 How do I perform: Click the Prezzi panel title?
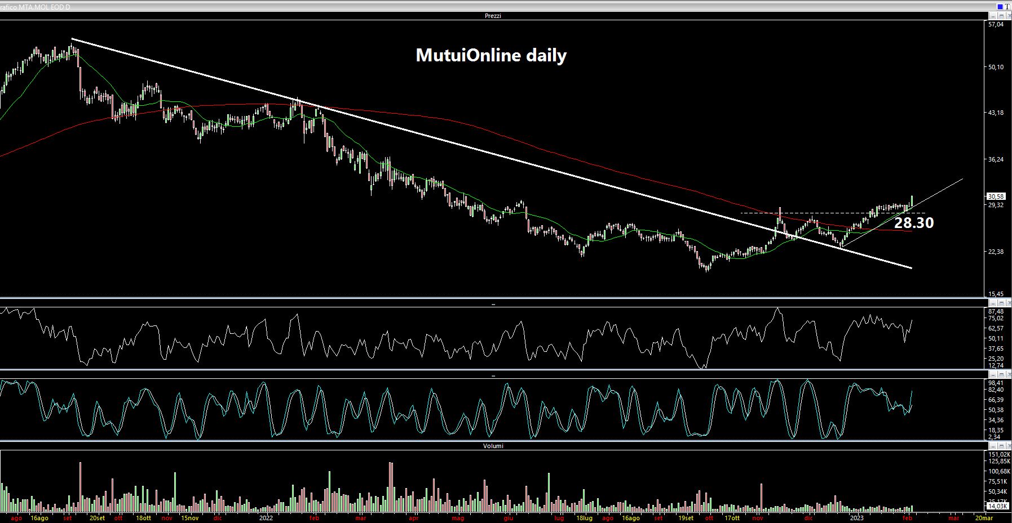(x=493, y=16)
